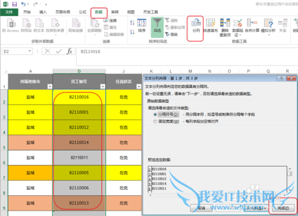Select row 5 header

pyautogui.click(x=4, y=142)
